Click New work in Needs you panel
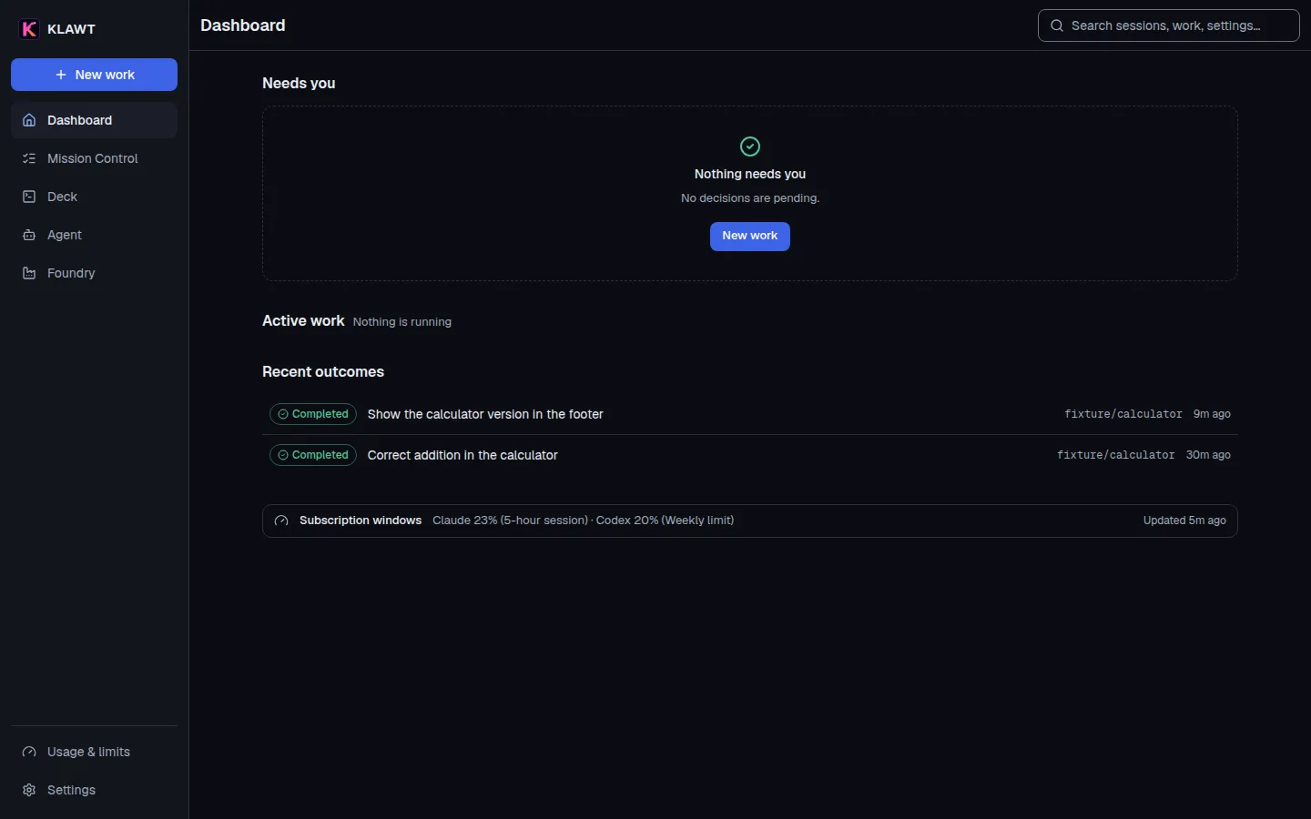The image size is (1311, 819). coord(750,236)
